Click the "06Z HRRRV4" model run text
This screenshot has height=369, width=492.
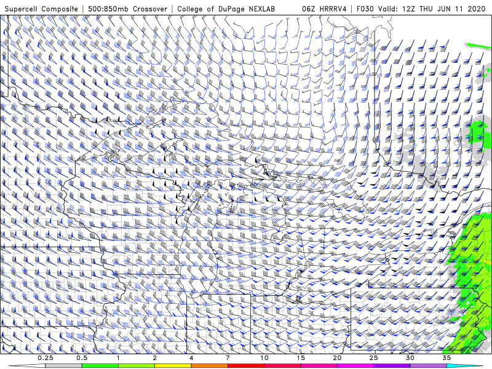click(x=325, y=9)
